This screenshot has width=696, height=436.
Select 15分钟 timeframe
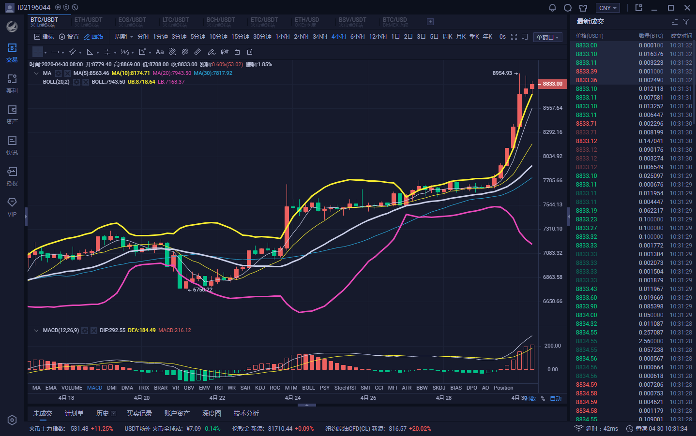[x=240, y=37]
